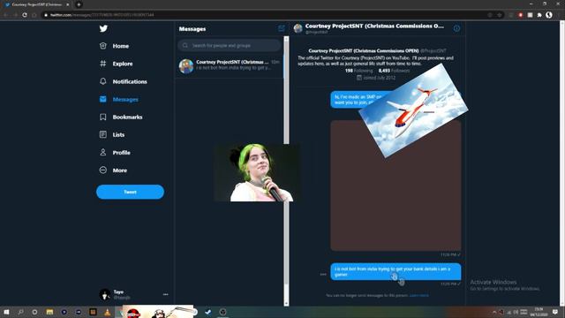Open the Tayo account avatar at bottom left

(x=104, y=294)
